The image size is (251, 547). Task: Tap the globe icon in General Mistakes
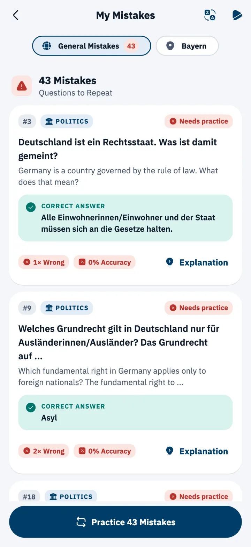click(47, 46)
